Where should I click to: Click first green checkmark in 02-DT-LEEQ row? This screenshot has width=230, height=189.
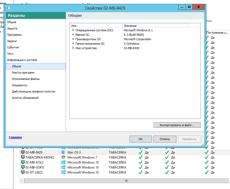click(x=141, y=172)
